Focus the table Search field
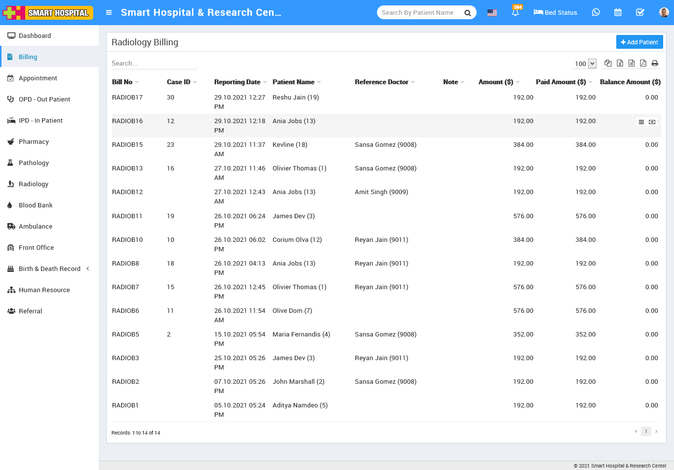Image resolution: width=674 pixels, height=470 pixels. point(154,64)
